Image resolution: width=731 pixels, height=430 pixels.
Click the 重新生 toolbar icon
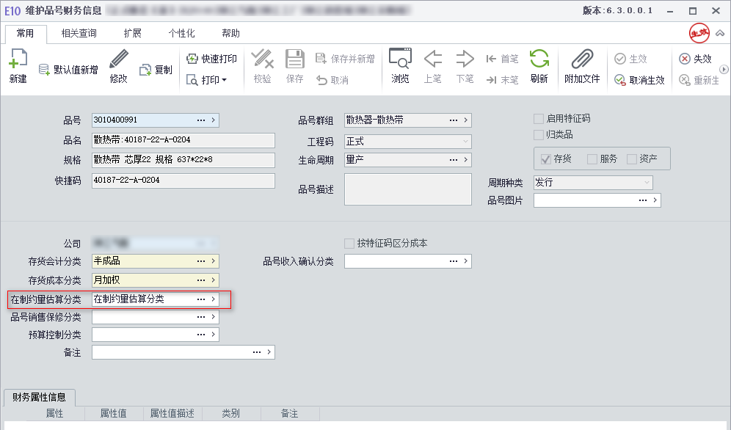[x=685, y=80]
